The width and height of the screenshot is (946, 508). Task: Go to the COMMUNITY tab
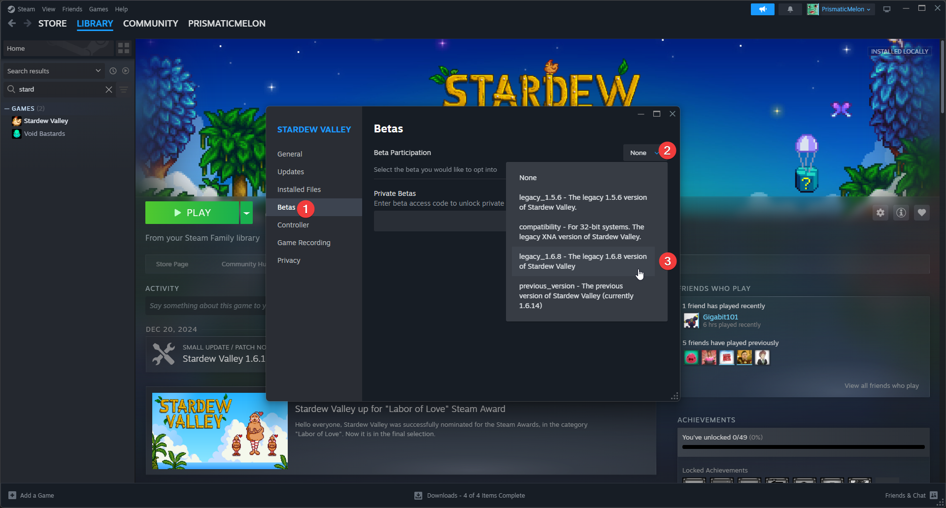[x=151, y=24]
